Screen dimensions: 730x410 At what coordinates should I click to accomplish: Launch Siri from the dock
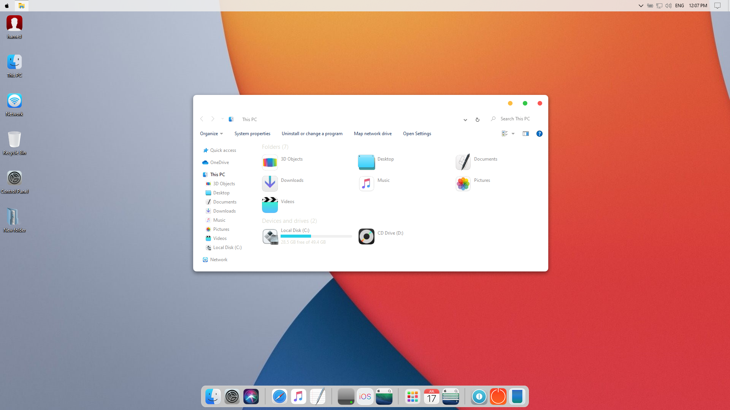point(251,397)
